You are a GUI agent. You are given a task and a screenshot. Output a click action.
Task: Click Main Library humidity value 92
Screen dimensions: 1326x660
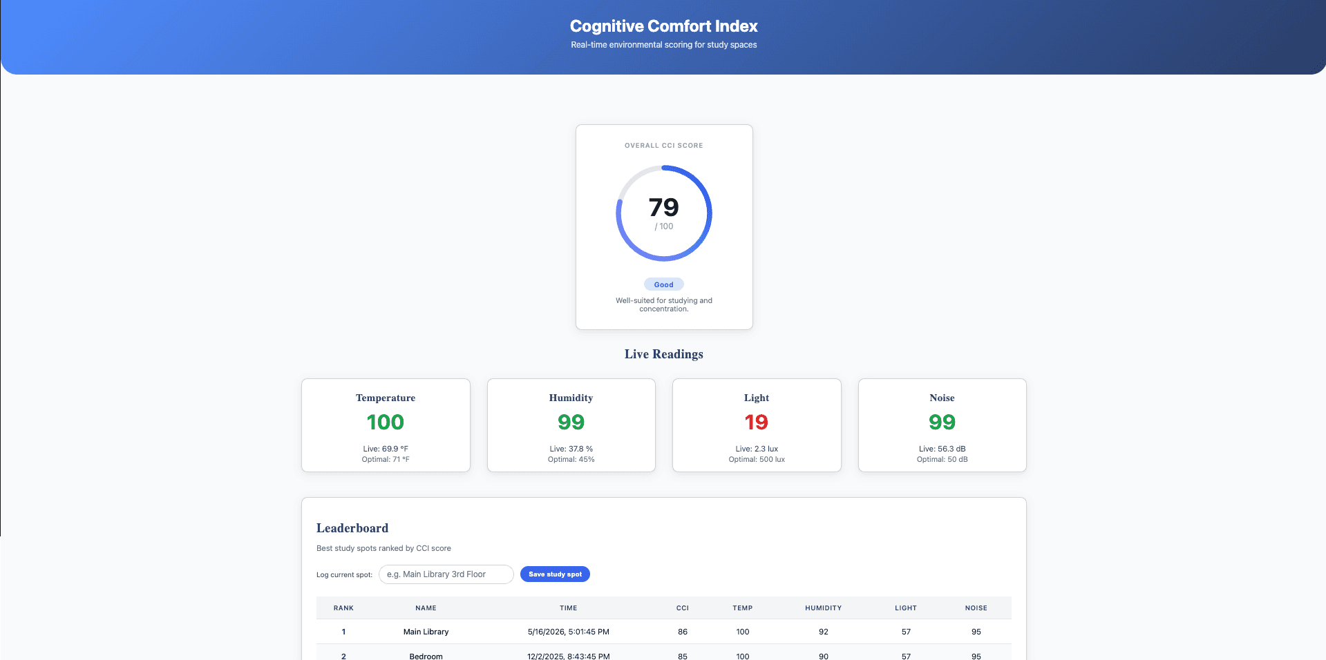tap(824, 632)
